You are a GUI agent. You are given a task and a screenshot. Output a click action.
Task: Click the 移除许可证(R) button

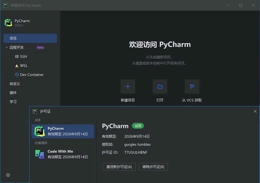coord(153,167)
